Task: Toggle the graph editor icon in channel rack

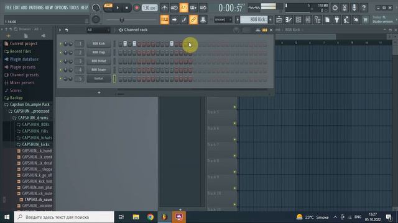Action: (258, 30)
